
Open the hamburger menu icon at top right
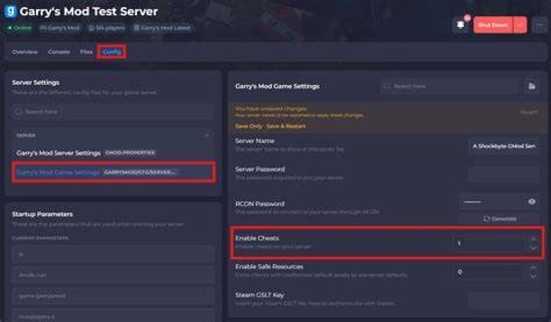coord(540,25)
